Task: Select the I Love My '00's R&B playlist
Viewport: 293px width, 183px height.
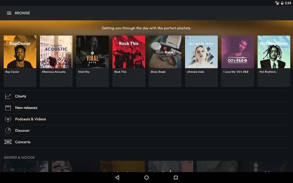Action: click(237, 61)
